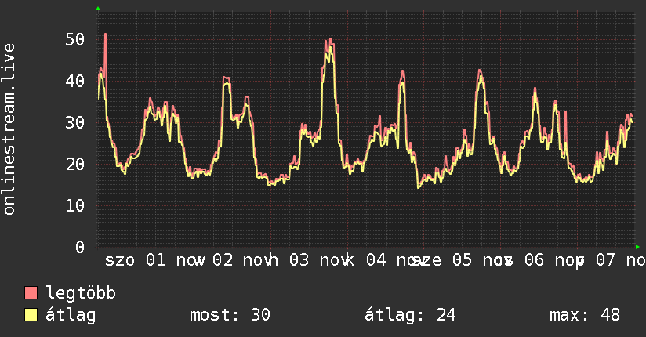Image resolution: width=646 pixels, height=337 pixels.
Task: Click the 03 nov peak near 50
Action: coord(328,41)
